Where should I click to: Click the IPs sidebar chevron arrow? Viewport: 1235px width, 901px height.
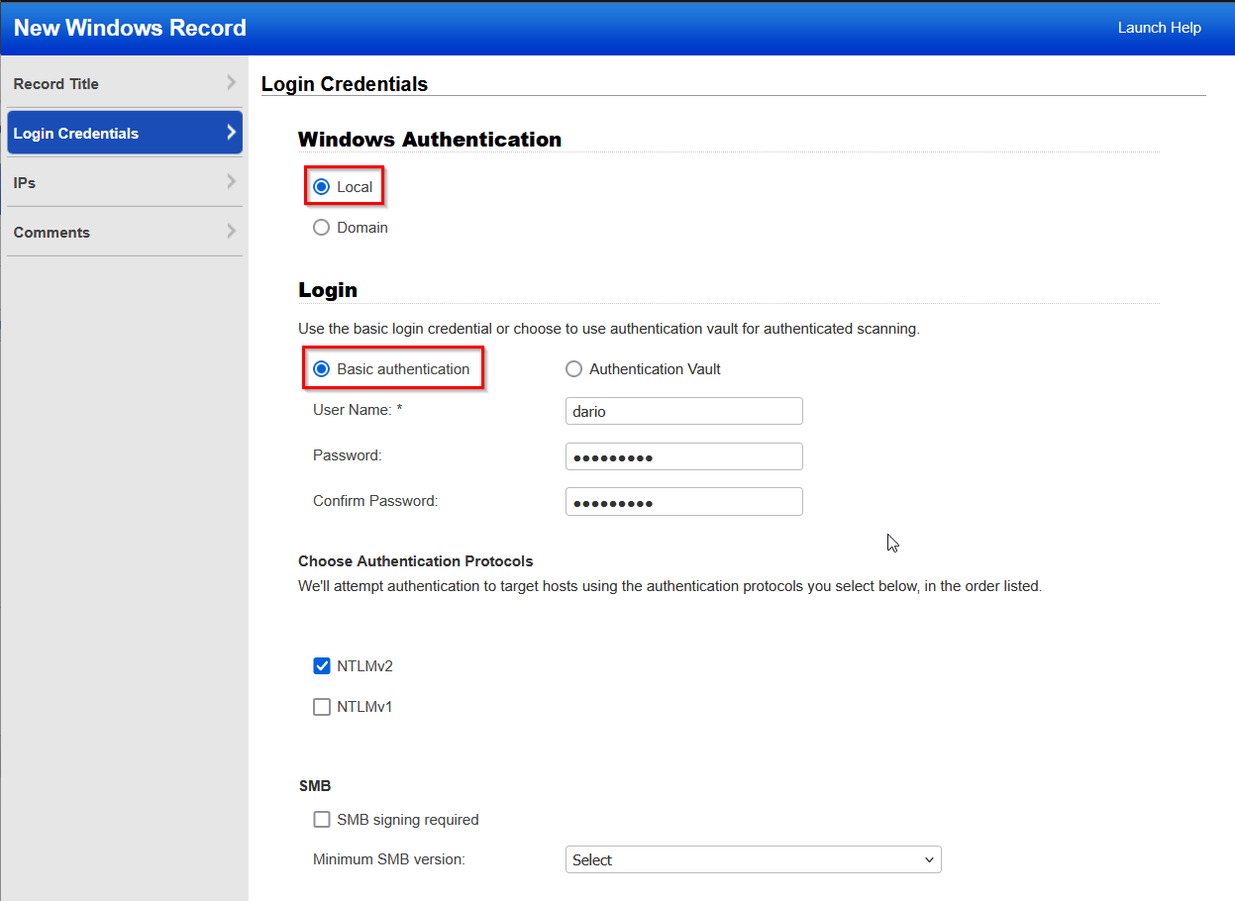pyautogui.click(x=232, y=182)
